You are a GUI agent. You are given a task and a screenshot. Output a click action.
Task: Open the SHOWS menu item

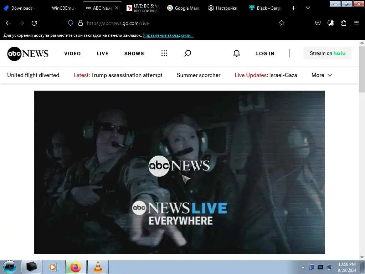[134, 54]
